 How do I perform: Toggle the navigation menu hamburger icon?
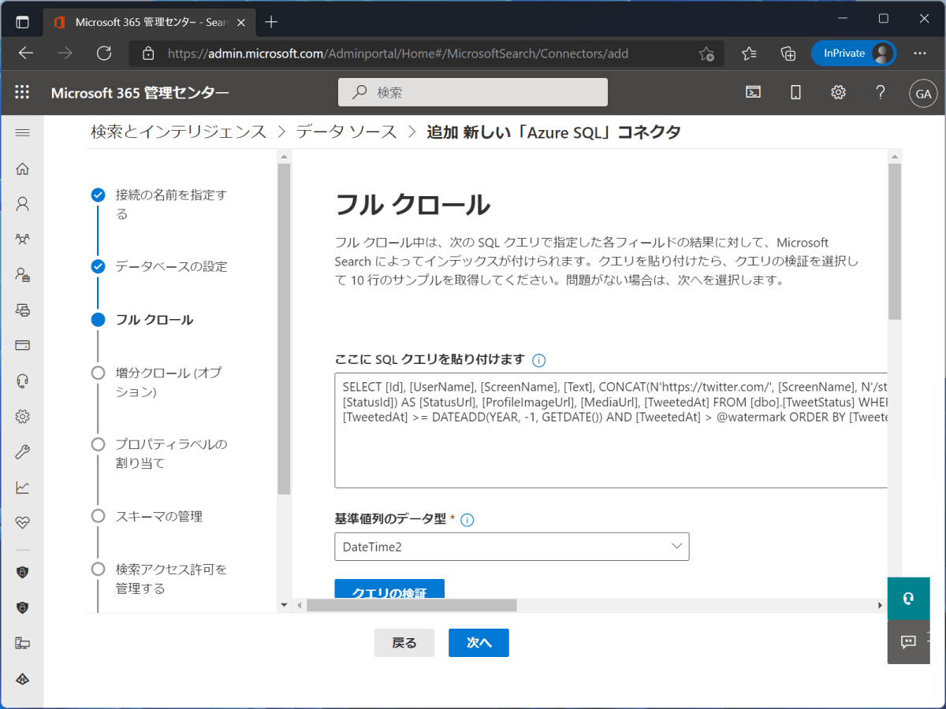[x=22, y=132]
